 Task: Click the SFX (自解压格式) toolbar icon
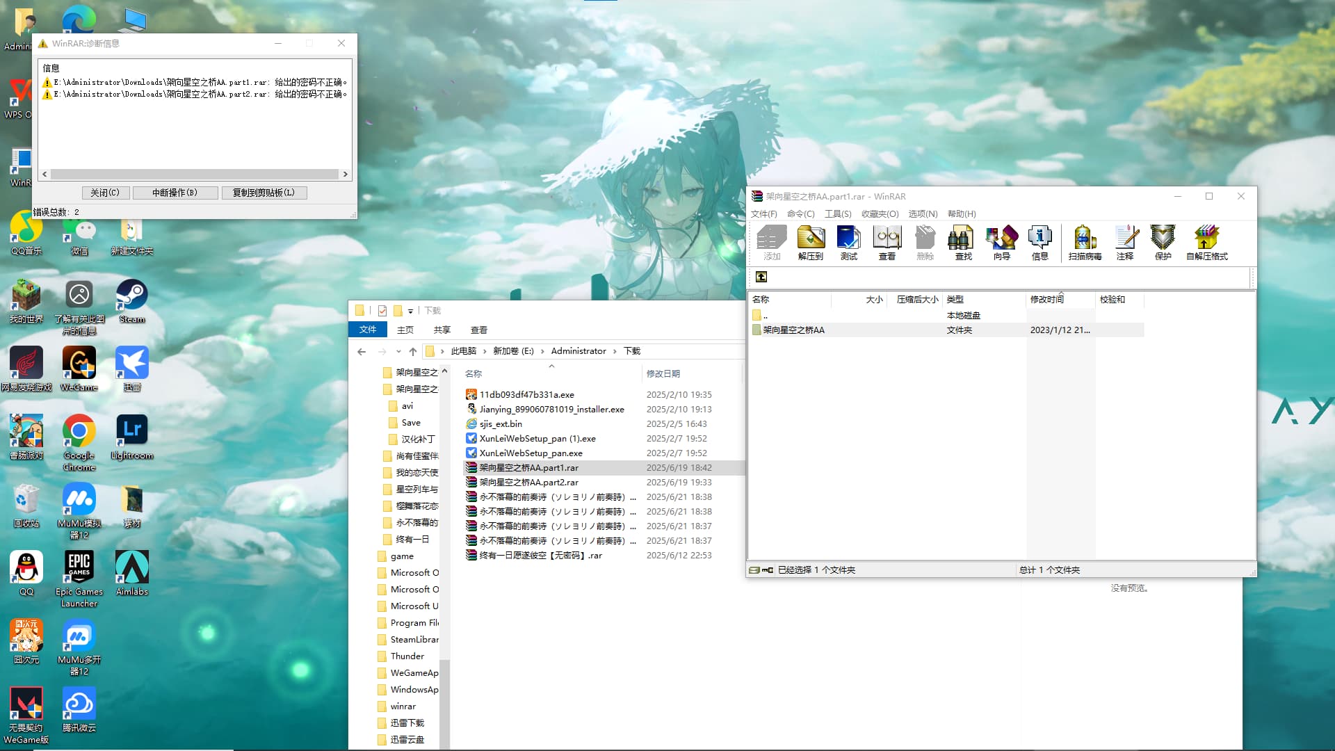(1207, 243)
